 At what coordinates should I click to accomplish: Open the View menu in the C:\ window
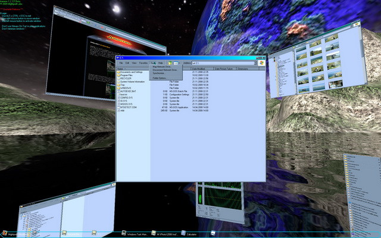(x=134, y=63)
